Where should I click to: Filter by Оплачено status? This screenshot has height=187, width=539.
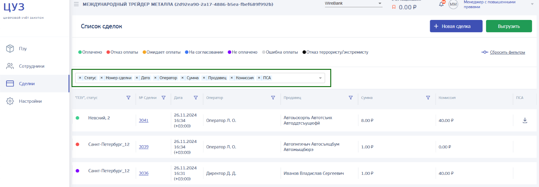90,52
